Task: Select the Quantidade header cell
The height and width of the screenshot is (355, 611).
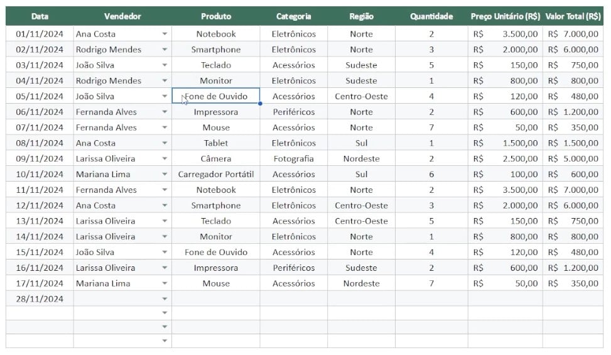Action: 431,16
